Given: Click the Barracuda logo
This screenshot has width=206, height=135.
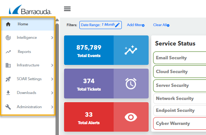Looking at the screenshot, I should 30,10.
